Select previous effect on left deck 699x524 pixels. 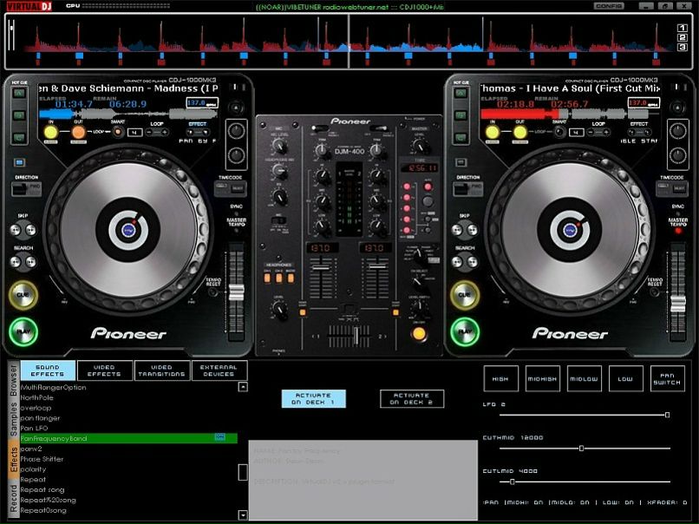point(191,133)
